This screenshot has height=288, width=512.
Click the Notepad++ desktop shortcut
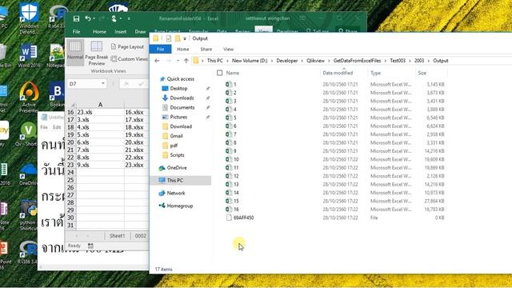(57, 56)
